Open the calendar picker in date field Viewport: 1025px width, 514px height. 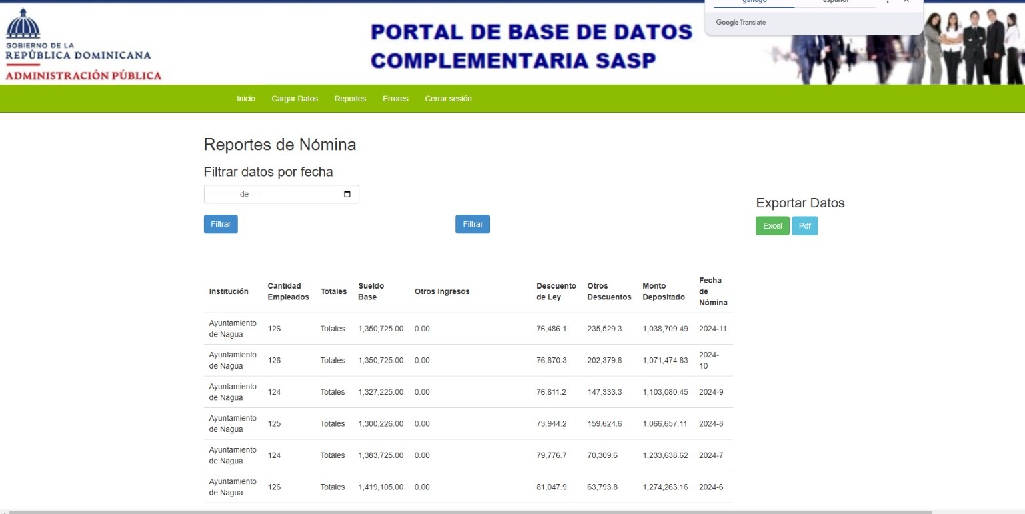click(x=347, y=194)
